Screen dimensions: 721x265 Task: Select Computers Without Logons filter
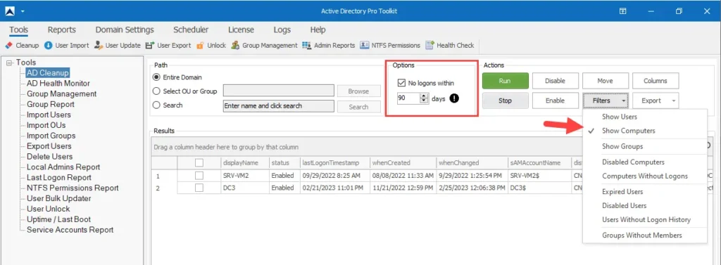(x=645, y=176)
